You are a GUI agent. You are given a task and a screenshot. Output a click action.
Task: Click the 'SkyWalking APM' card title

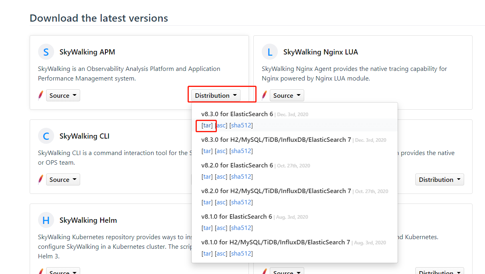tap(87, 52)
